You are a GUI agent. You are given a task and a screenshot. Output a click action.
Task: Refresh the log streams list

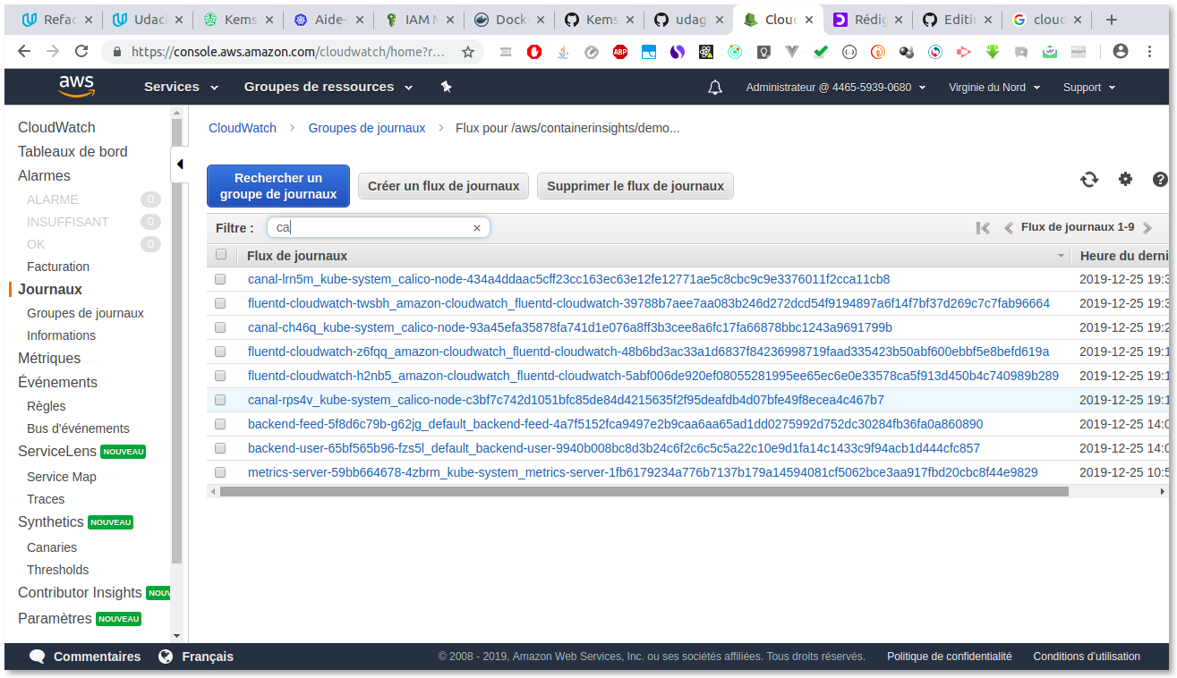click(1089, 180)
